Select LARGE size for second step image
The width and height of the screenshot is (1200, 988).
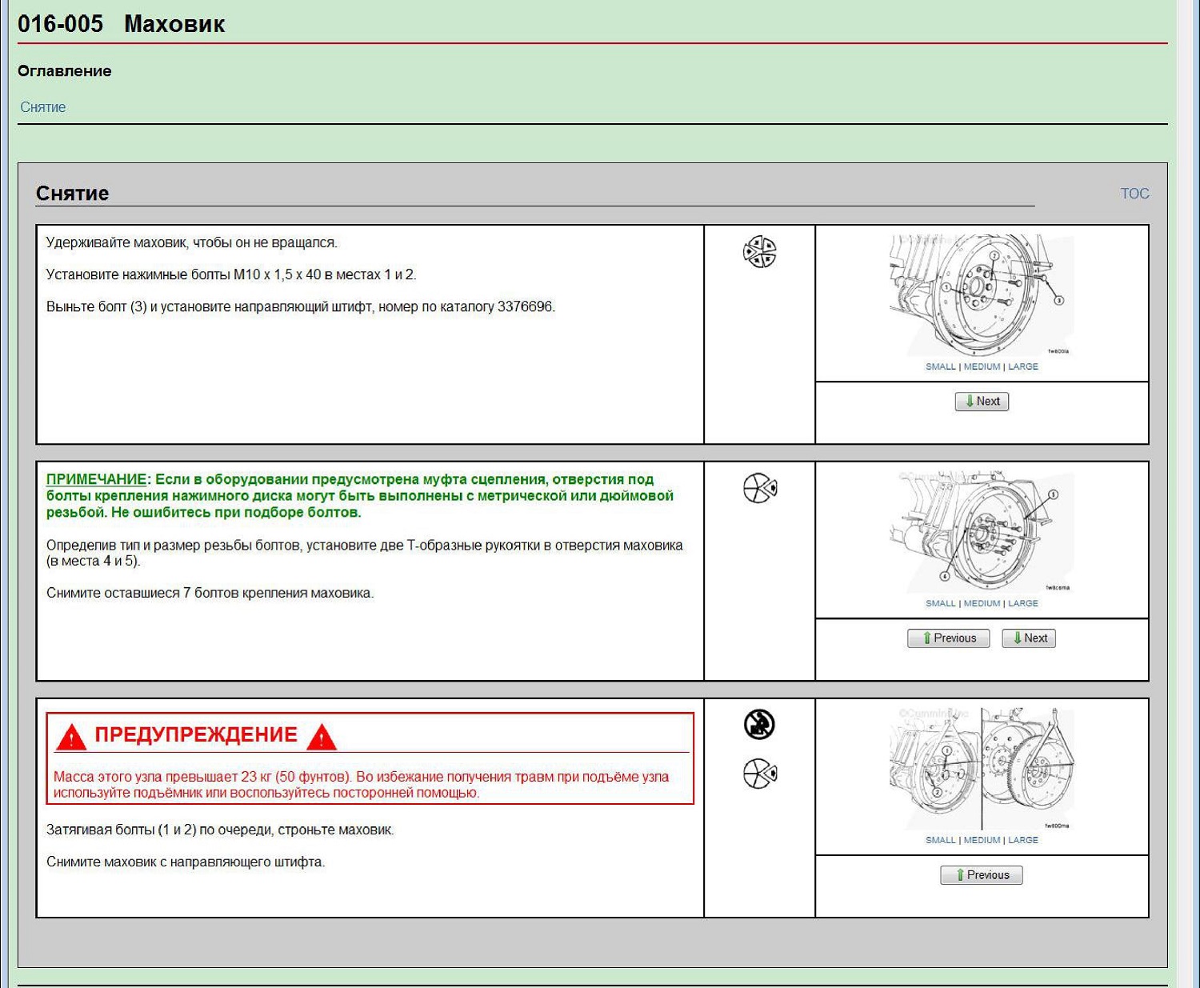pyautogui.click(x=1023, y=603)
